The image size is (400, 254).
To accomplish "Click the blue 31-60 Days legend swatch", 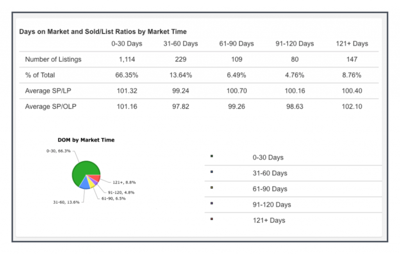I will [211, 171].
